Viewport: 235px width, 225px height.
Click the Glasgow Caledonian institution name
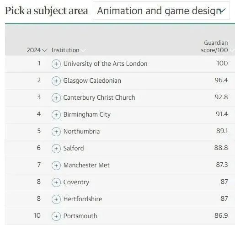(92, 80)
